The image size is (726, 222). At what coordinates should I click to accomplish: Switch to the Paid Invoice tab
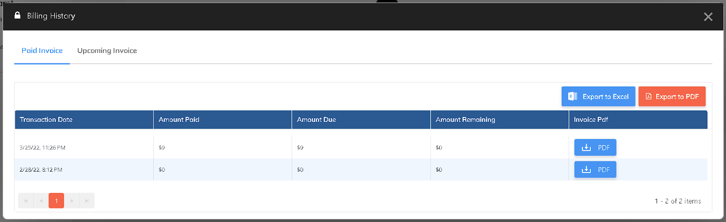coord(42,51)
